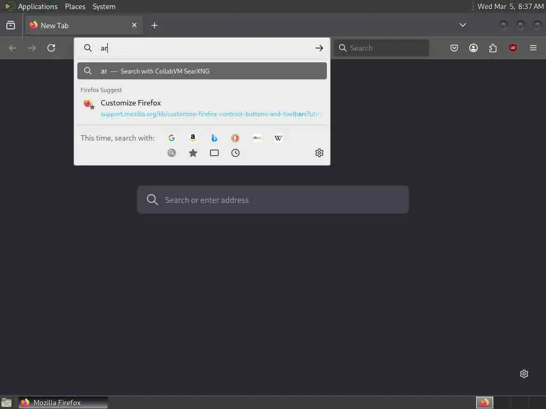
Task: Open Firefox hamburger application menu
Action: [x=533, y=47]
